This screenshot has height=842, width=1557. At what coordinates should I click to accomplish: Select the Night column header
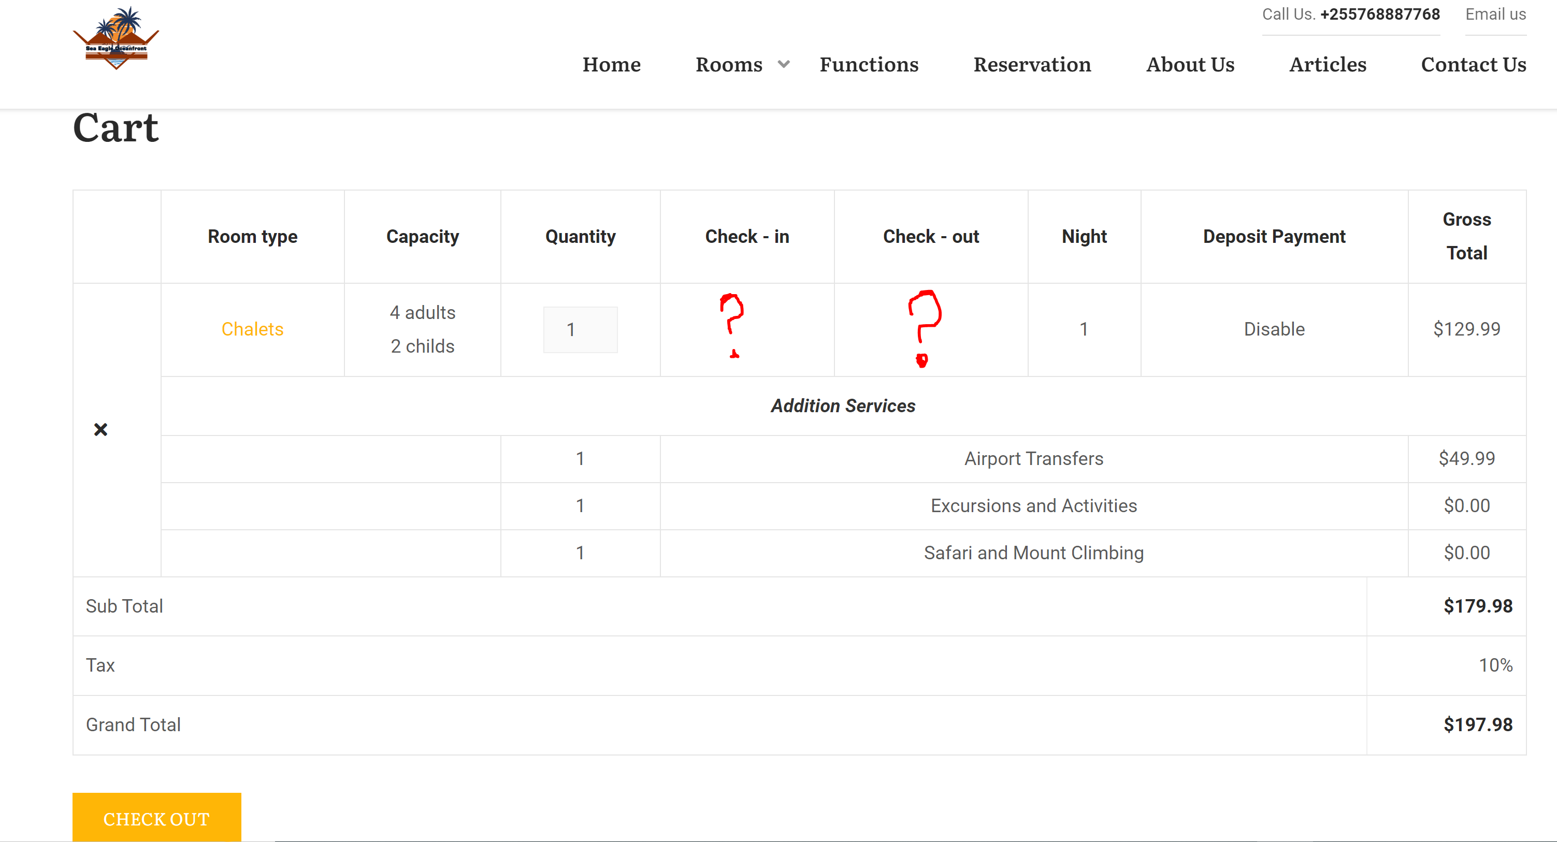tap(1084, 236)
